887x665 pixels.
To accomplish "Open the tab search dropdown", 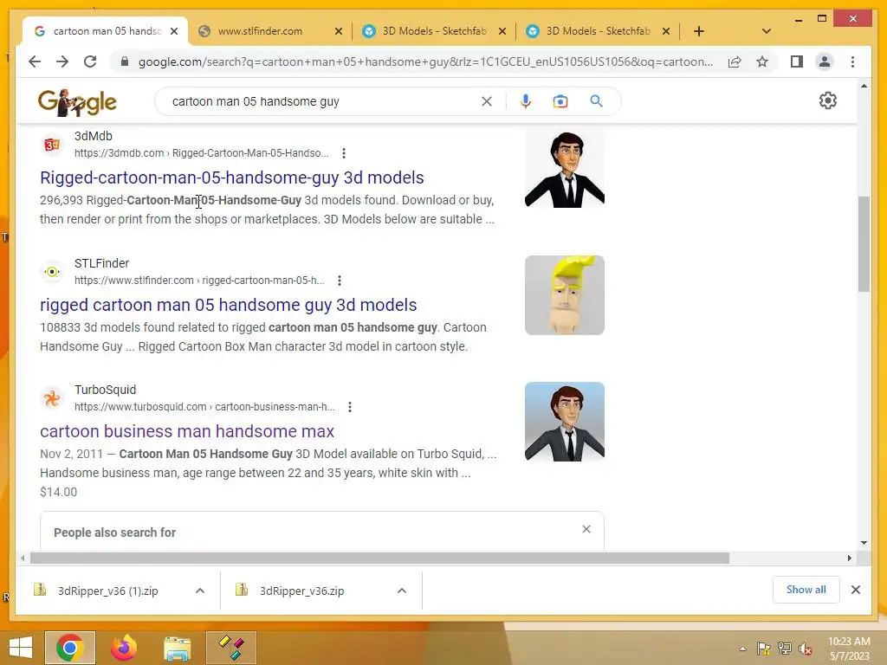I will (x=767, y=31).
